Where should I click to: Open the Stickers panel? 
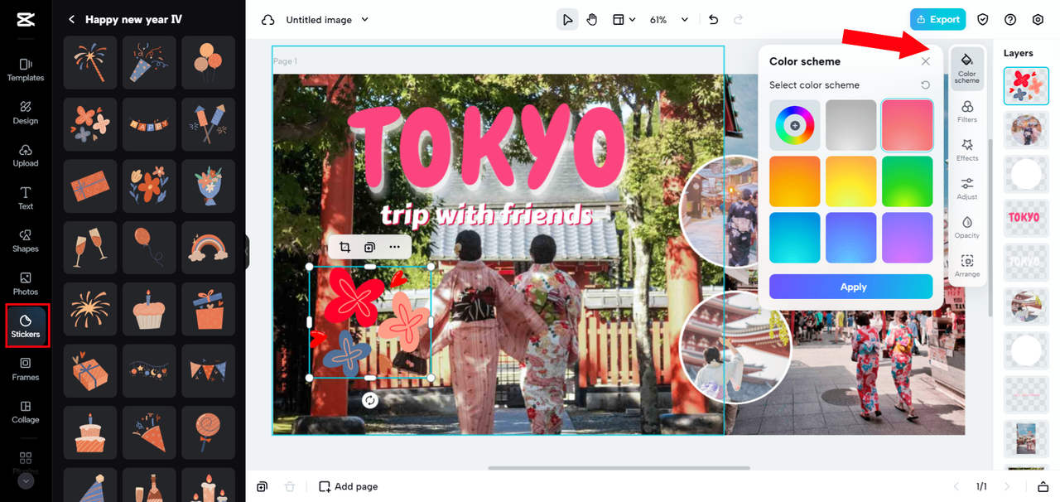coord(26,326)
